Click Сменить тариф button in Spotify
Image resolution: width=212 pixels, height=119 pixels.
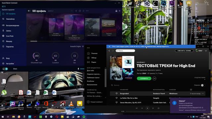pyautogui.click(x=184, y=51)
